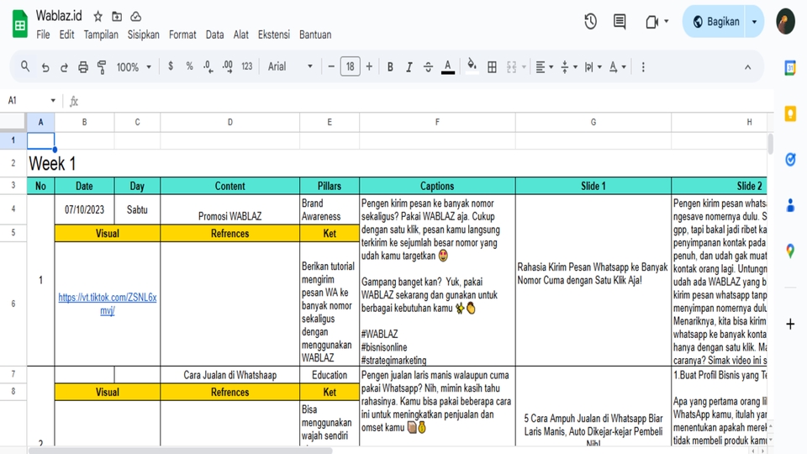The height and width of the screenshot is (454, 807).
Task: Open Google Calendar side panel
Action: [790, 67]
